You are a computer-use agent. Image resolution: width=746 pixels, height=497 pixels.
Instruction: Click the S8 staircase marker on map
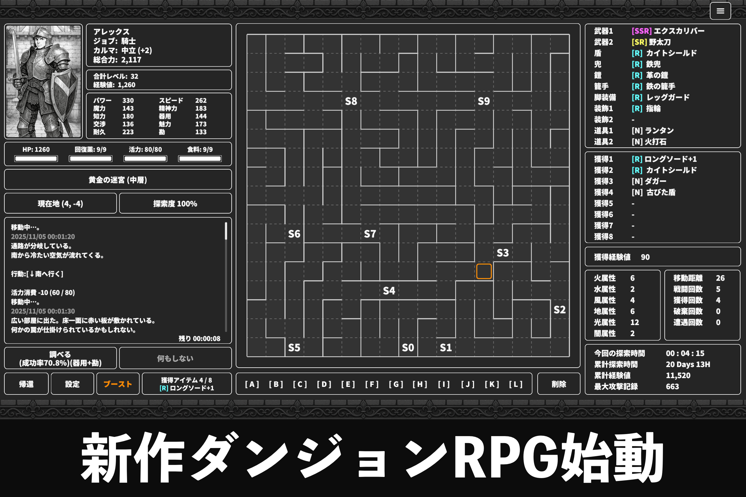point(351,101)
